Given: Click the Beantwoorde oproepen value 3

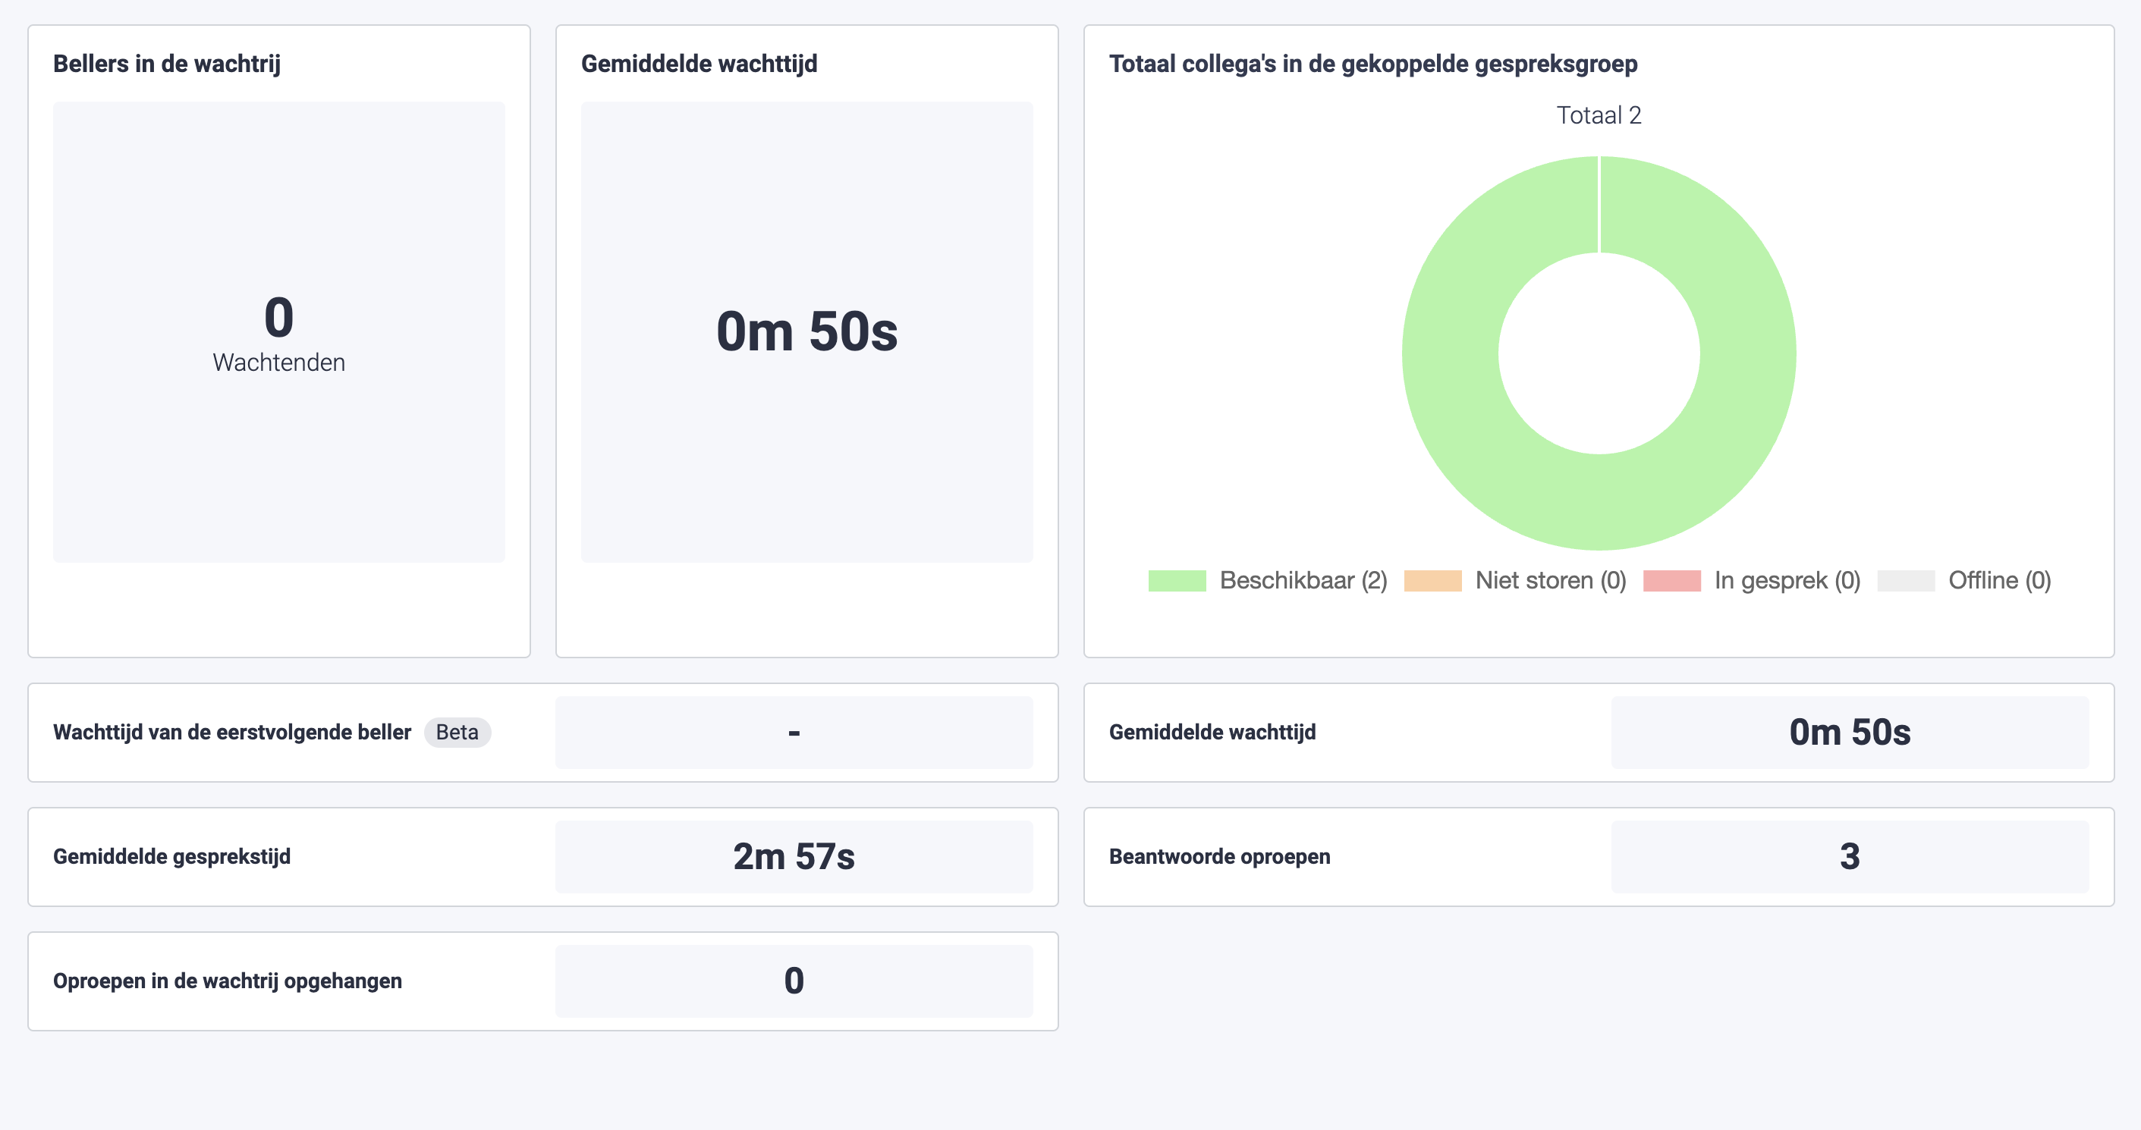Looking at the screenshot, I should point(1850,857).
